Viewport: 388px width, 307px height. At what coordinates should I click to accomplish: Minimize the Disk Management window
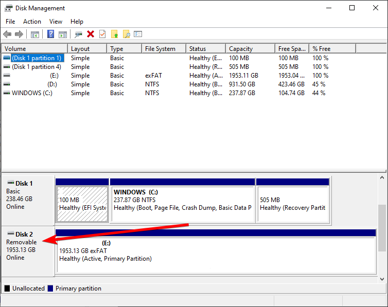[329, 8]
